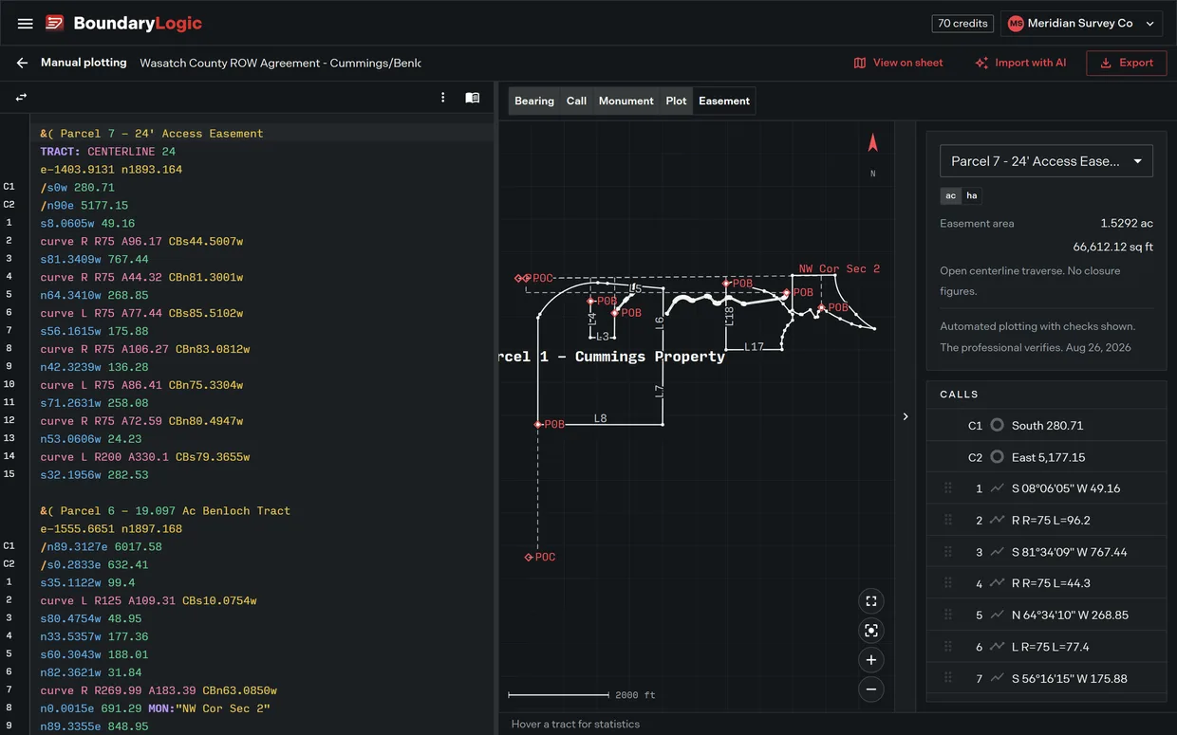This screenshot has width=1177, height=735.
Task: Click the BoundaryLogic logo
Action: [123, 24]
